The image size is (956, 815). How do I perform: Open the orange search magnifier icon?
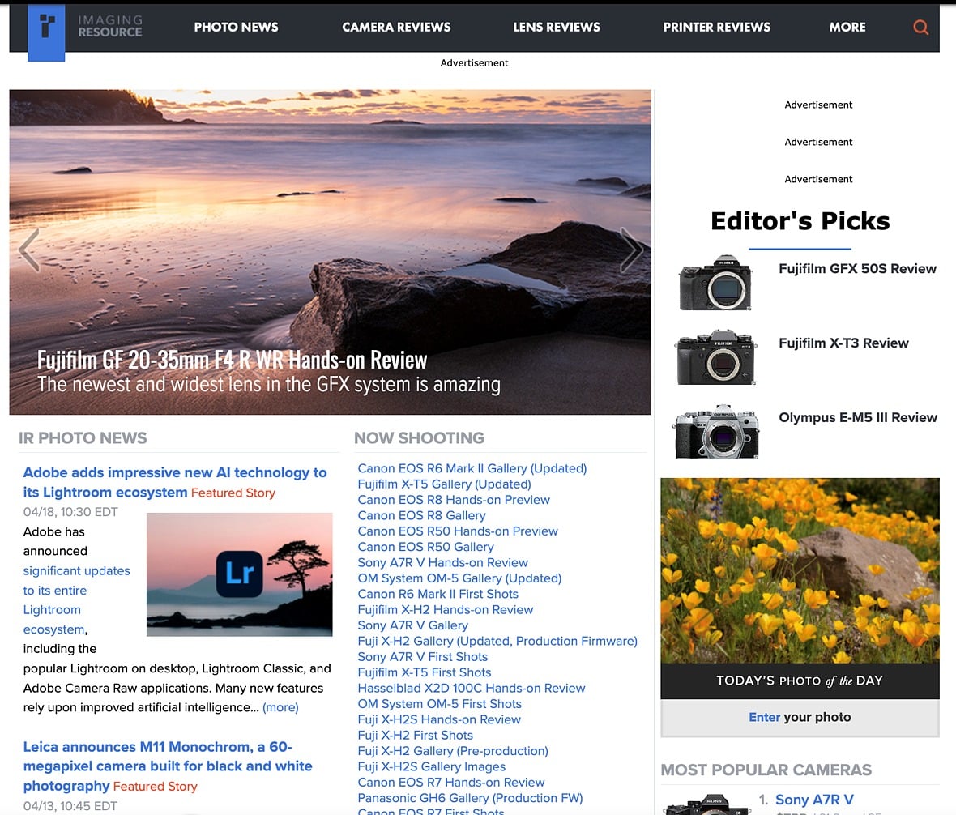(920, 27)
